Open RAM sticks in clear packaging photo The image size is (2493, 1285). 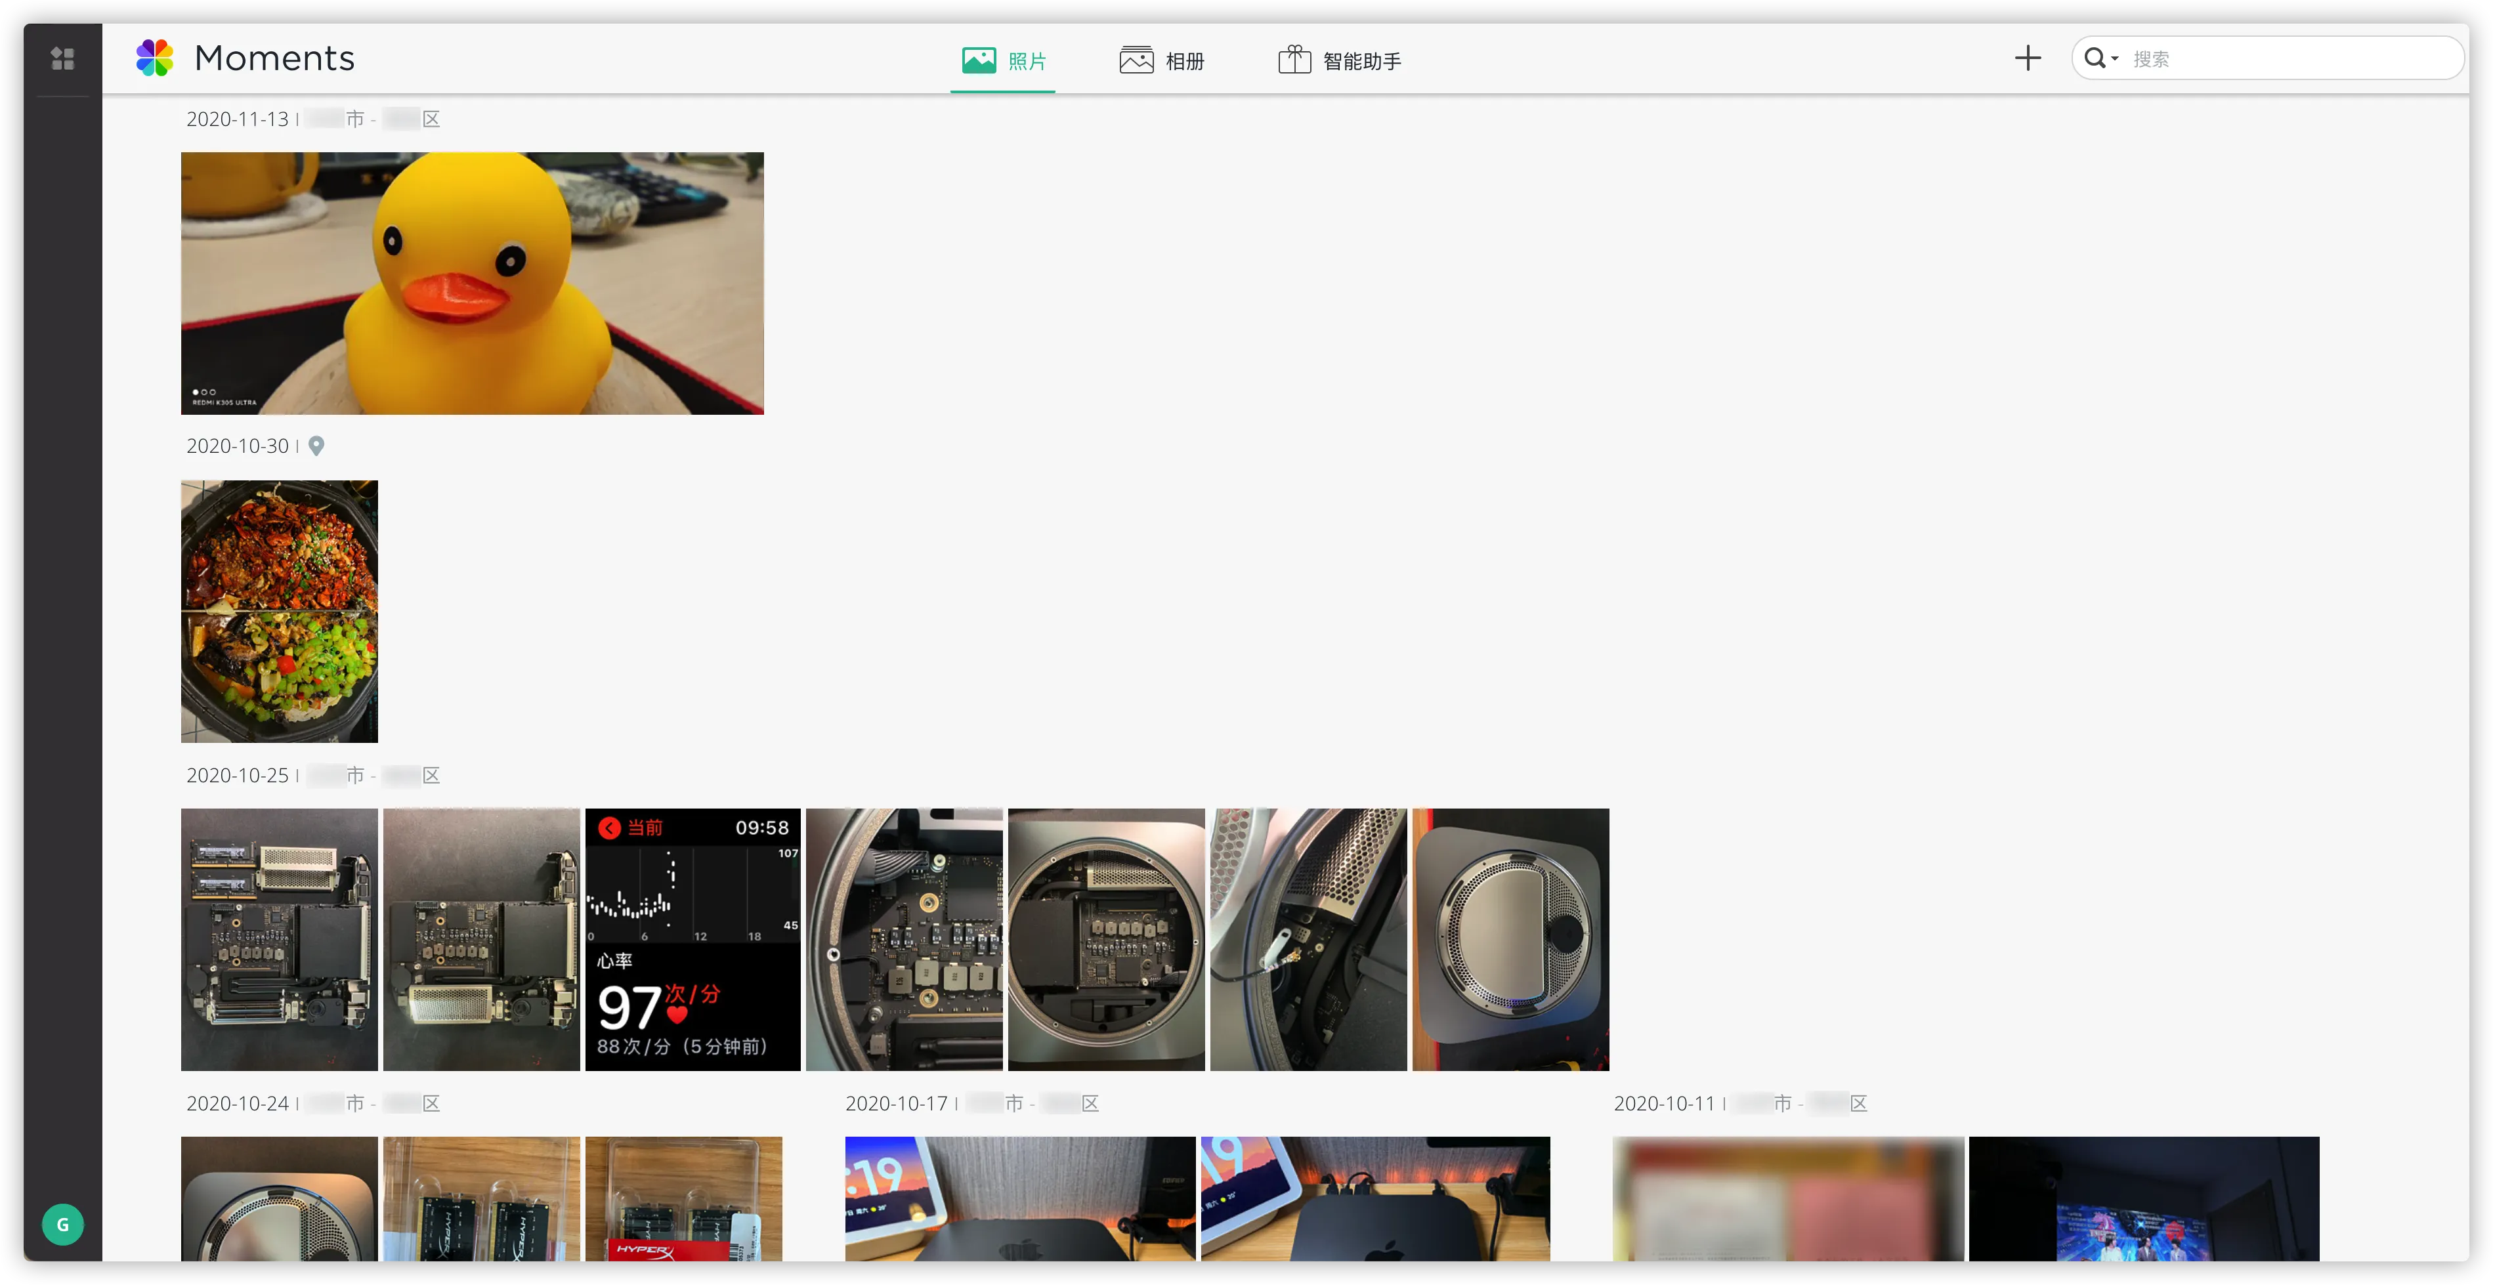[x=482, y=1199]
